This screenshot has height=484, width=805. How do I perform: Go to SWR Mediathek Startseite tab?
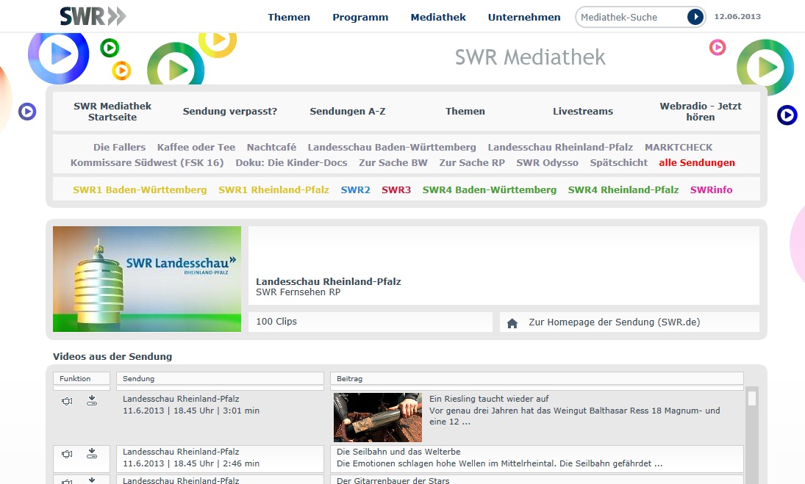tap(112, 111)
